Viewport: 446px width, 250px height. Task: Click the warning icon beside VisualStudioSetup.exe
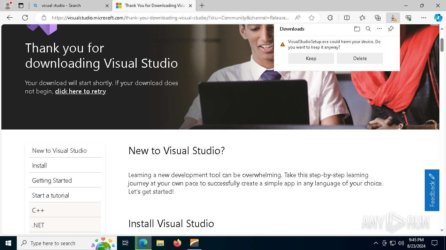click(x=283, y=44)
